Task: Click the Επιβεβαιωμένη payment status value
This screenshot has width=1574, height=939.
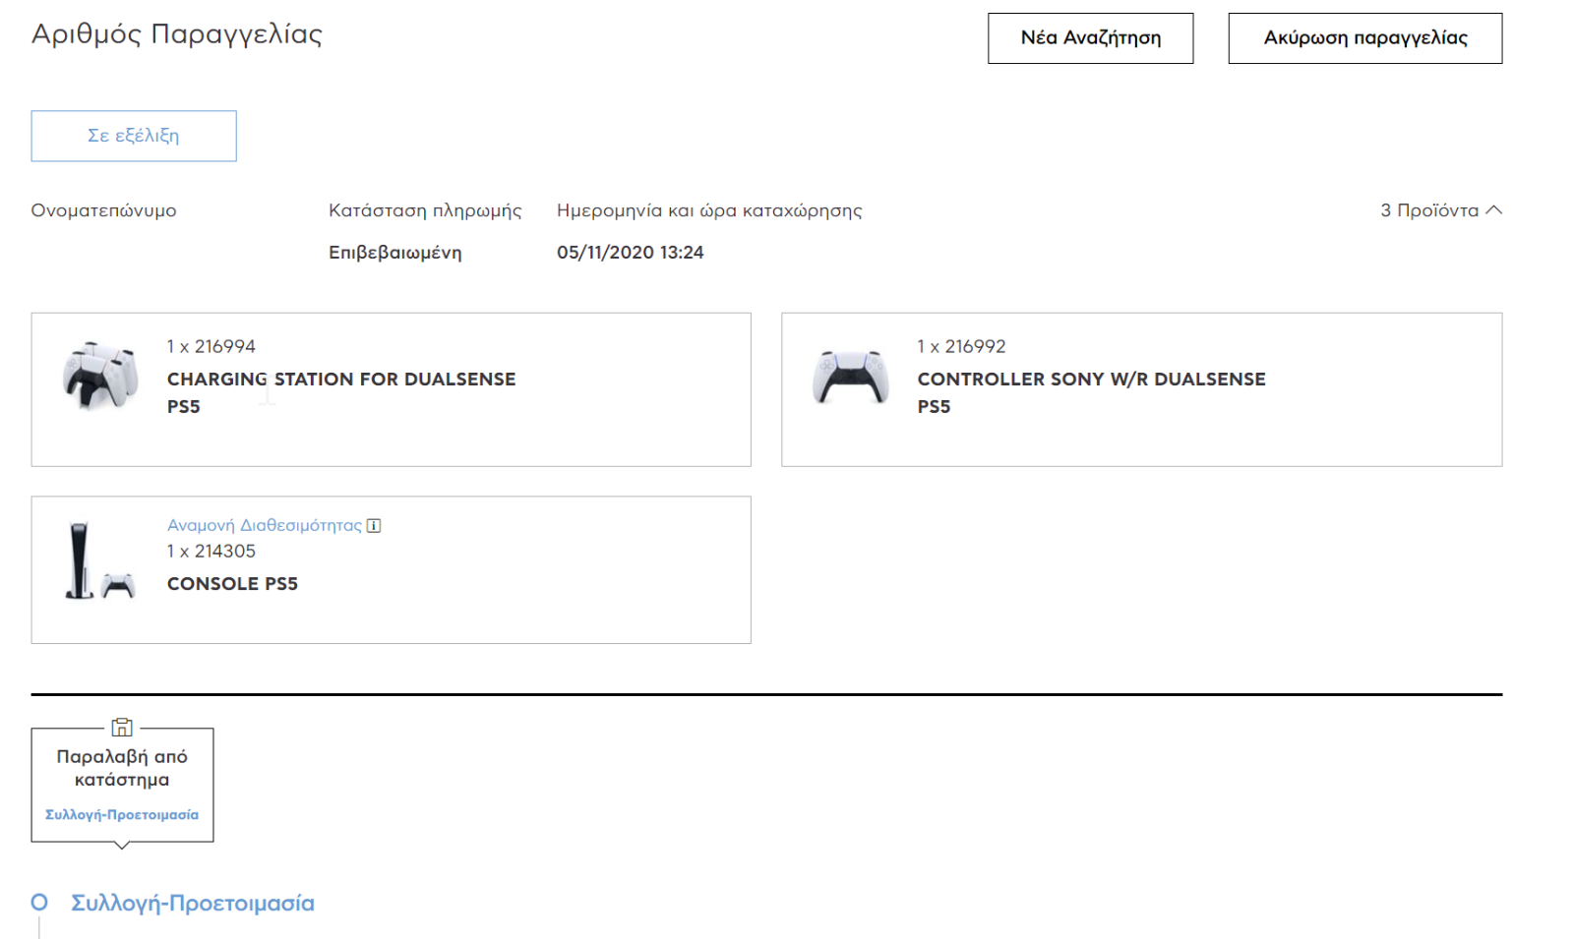Action: [x=394, y=253]
